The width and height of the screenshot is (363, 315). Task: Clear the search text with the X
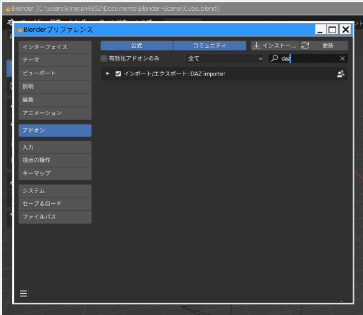(x=342, y=58)
